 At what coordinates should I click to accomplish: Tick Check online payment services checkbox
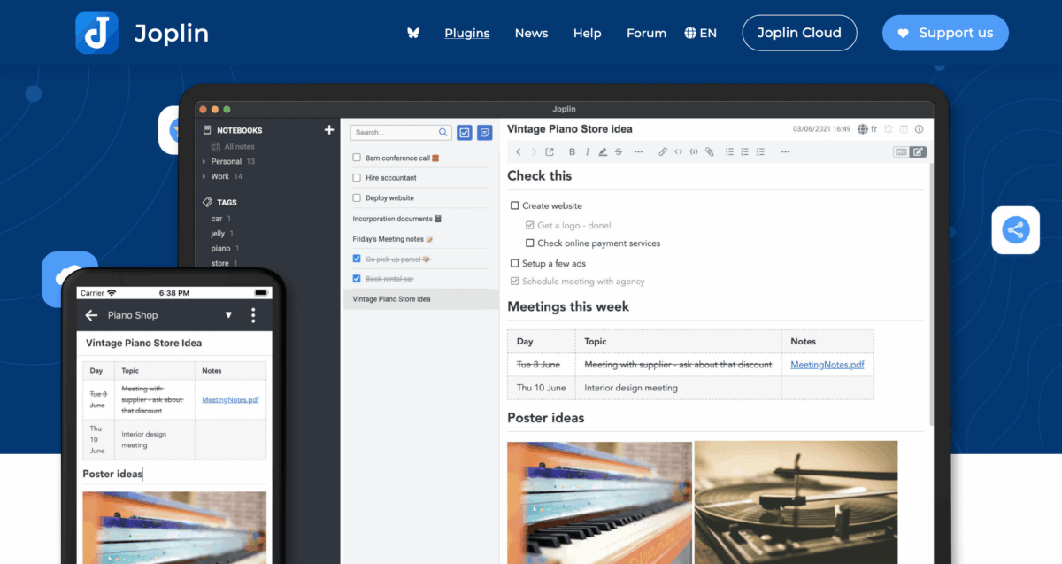point(530,243)
